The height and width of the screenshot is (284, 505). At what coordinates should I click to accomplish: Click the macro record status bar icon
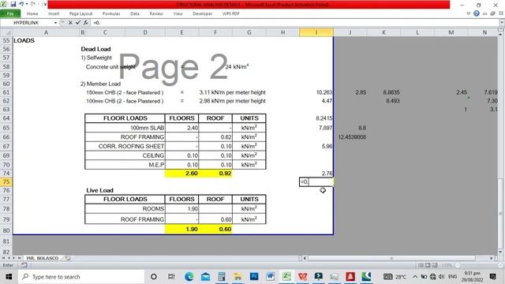click(x=24, y=265)
